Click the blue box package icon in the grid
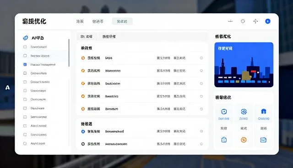Screen dimensions: 293x168 224,140
